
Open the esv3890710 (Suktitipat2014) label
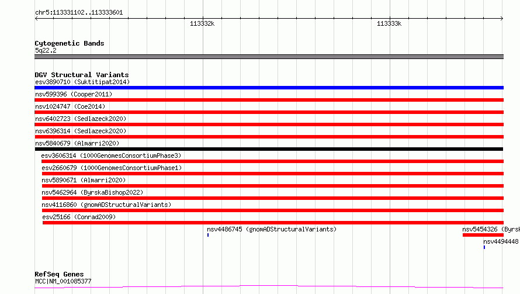point(82,82)
